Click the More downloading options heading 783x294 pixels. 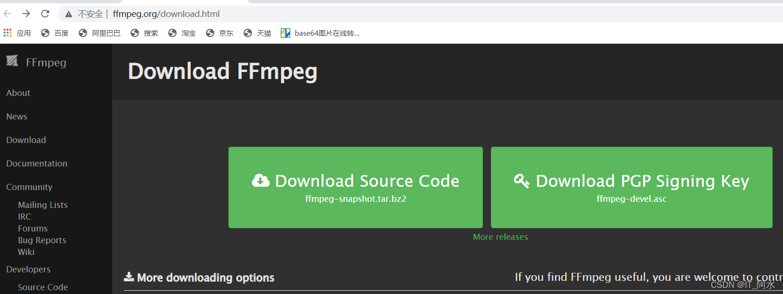[x=206, y=278]
